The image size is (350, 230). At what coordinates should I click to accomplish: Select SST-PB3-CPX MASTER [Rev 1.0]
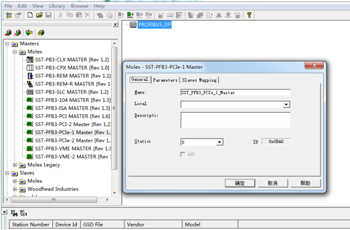[72, 68]
